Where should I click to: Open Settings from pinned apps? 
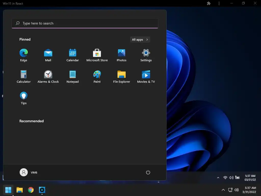tap(146, 55)
